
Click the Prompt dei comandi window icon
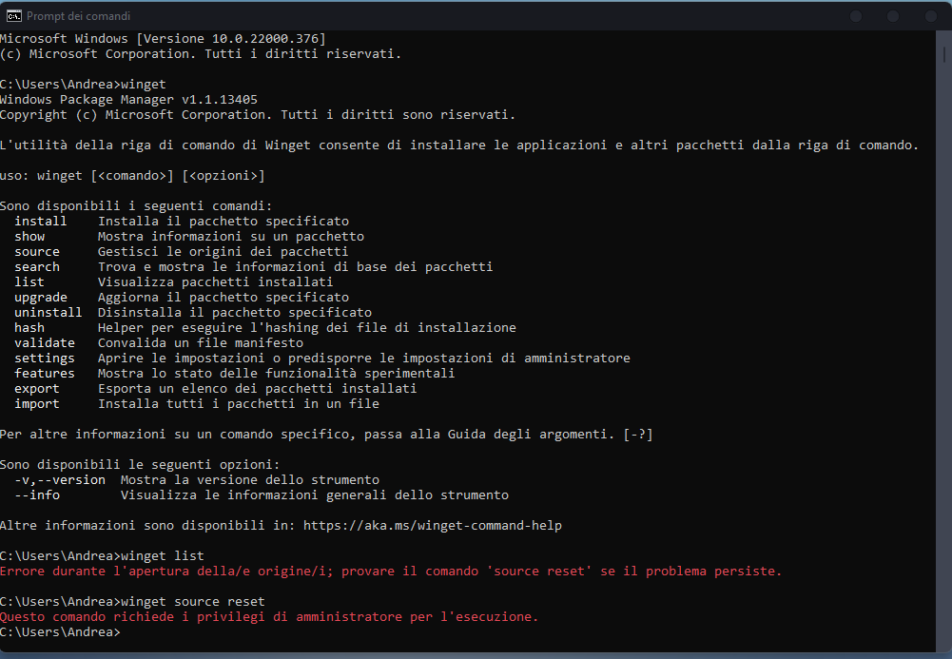pyautogui.click(x=13, y=16)
